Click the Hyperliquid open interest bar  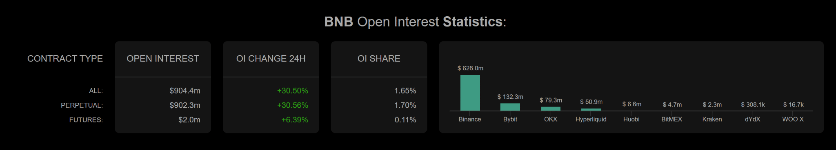[591, 109]
